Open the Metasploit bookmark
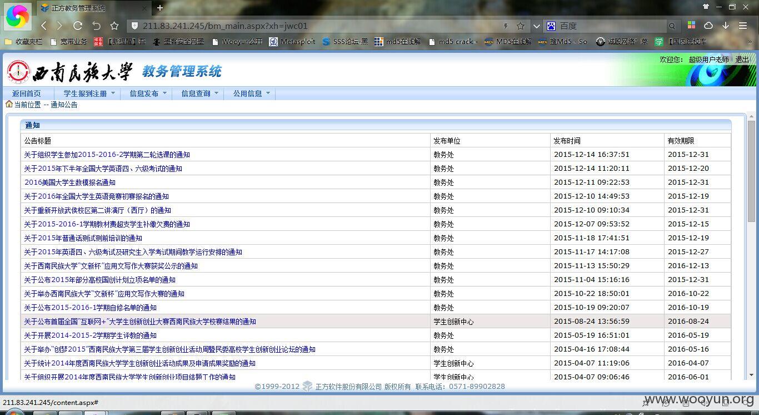This screenshot has height=415, width=759. (x=292, y=41)
